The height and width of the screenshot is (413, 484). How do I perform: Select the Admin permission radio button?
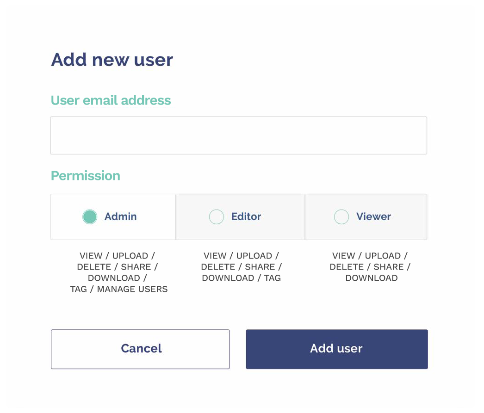tap(90, 216)
